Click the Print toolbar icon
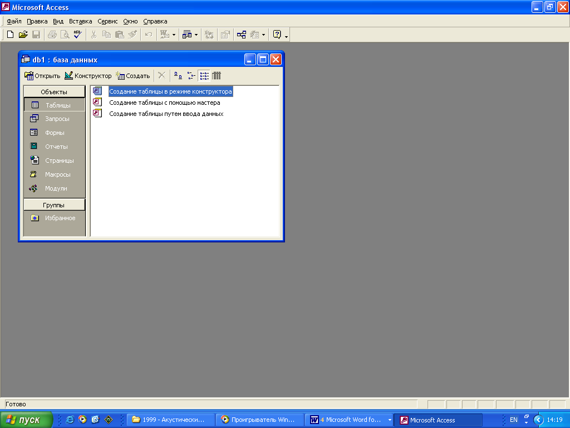Image resolution: width=570 pixels, height=428 pixels. 52,35
